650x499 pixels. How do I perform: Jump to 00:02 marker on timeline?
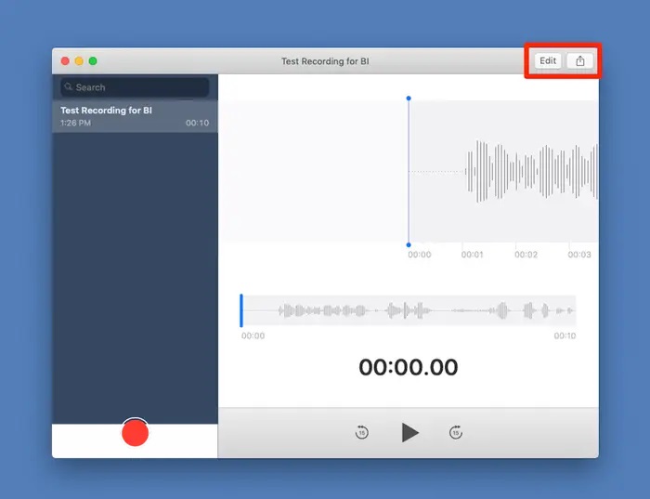coord(526,255)
